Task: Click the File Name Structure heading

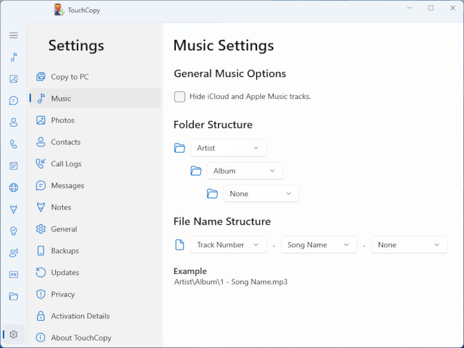Action: [222, 222]
